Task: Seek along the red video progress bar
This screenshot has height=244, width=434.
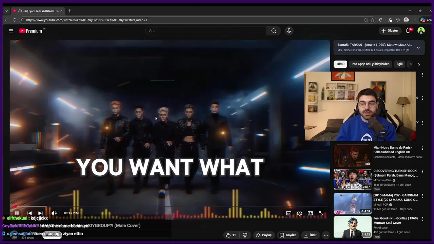Action: pos(170,206)
